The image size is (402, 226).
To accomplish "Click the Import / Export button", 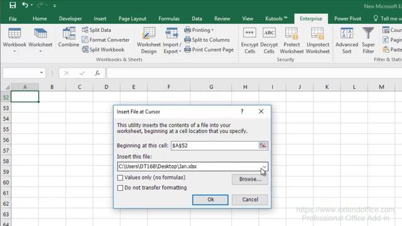I will coord(172,41).
